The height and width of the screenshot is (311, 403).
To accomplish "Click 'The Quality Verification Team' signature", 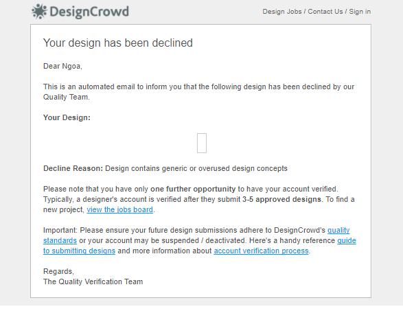I will (93, 281).
